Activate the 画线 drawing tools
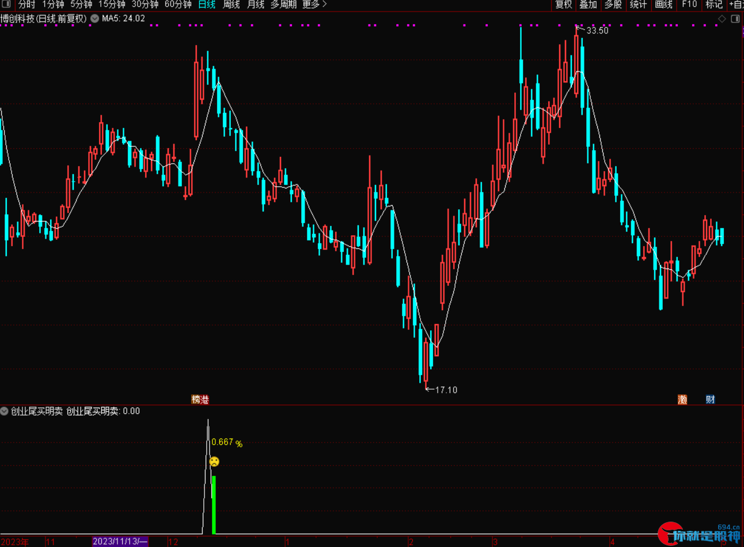744x547 pixels. [x=663, y=5]
